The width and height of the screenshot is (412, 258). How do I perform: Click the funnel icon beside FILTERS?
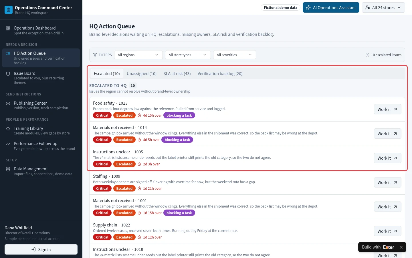click(95, 55)
